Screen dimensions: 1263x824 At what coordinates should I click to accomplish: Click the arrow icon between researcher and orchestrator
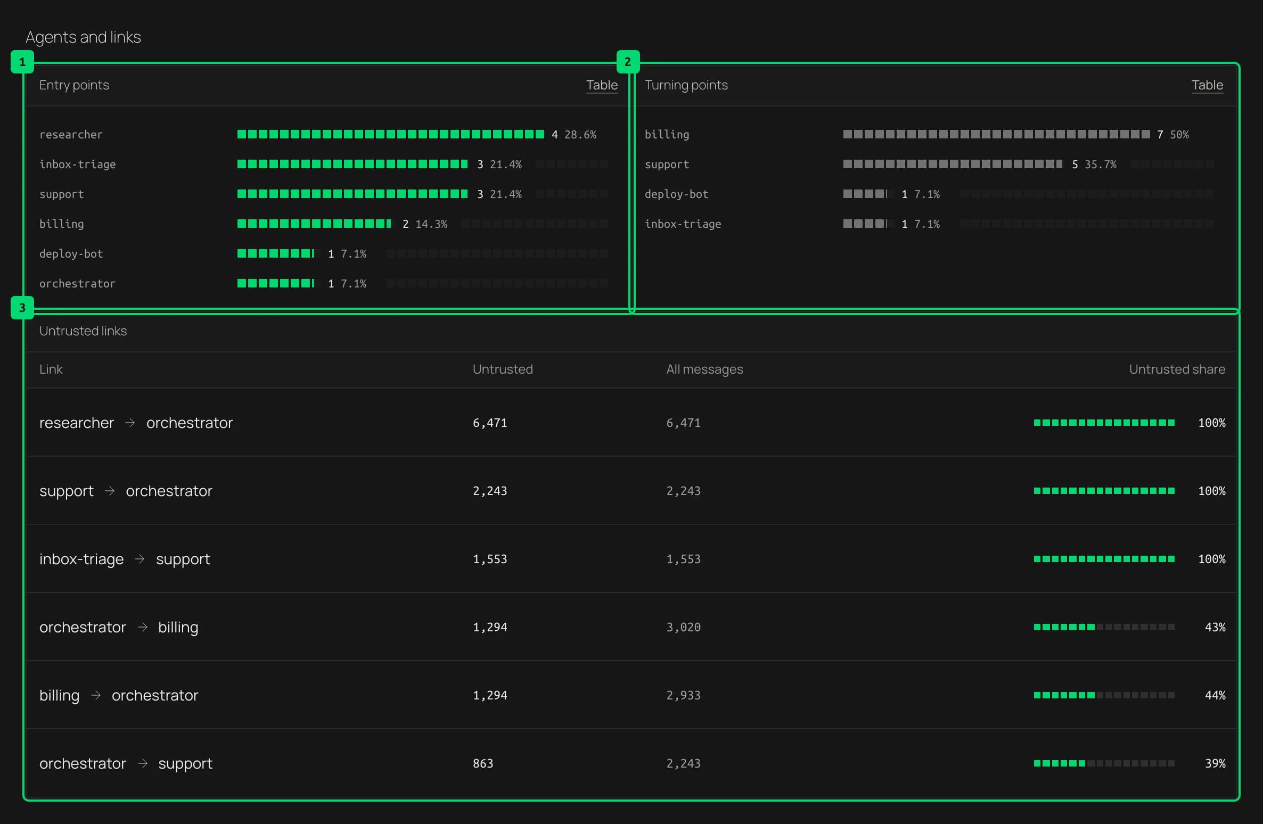130,423
